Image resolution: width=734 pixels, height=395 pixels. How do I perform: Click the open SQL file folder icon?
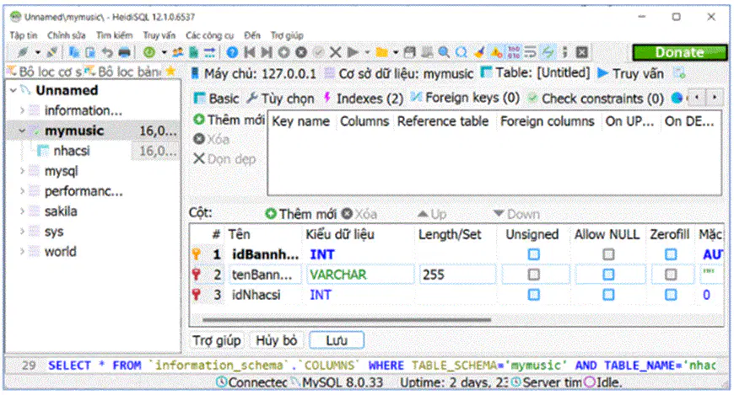point(381,52)
